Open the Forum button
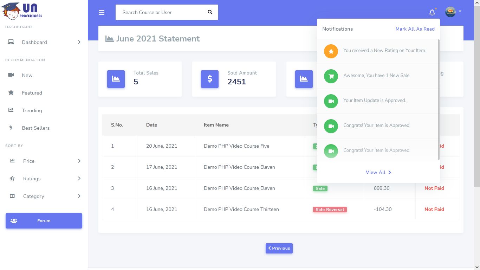Image resolution: width=480 pixels, height=270 pixels. tap(44, 221)
